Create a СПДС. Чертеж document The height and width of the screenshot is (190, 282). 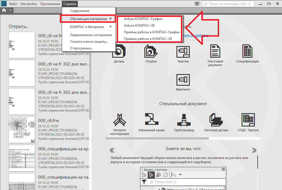coord(248,123)
